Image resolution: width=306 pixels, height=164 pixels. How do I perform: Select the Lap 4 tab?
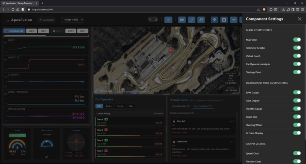click(x=44, y=31)
